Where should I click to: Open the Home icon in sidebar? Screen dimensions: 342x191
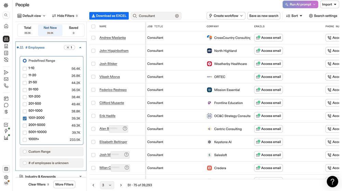pyautogui.click(x=6, y=26)
